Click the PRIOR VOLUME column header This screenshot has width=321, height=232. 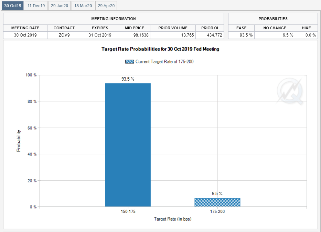pos(173,28)
